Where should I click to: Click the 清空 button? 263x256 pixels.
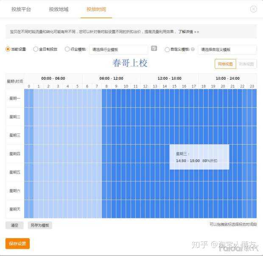coord(14,225)
